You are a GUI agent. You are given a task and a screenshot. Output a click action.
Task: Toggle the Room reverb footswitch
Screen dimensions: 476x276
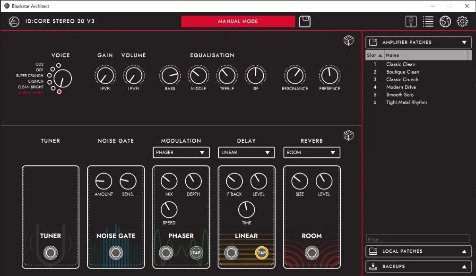click(312, 253)
